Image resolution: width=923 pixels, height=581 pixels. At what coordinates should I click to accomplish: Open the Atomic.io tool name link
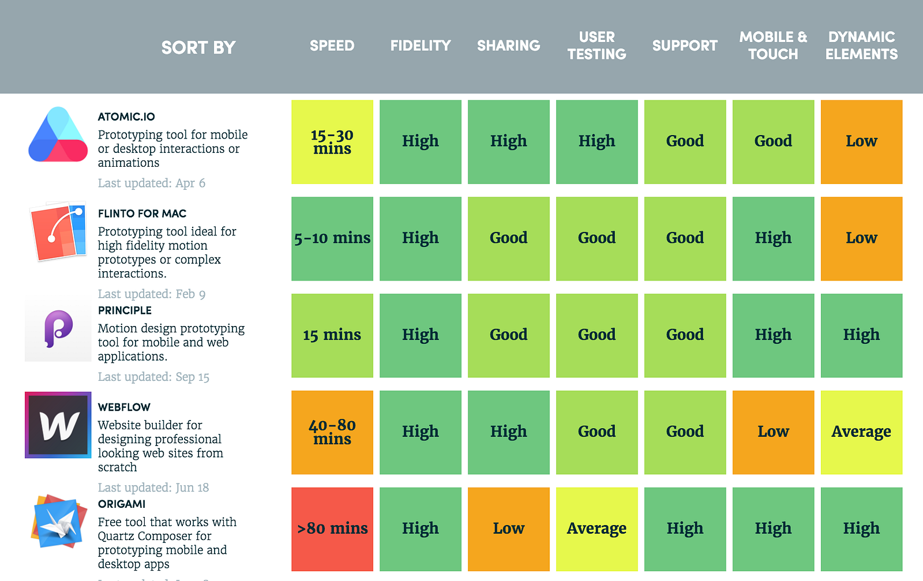[x=126, y=115]
